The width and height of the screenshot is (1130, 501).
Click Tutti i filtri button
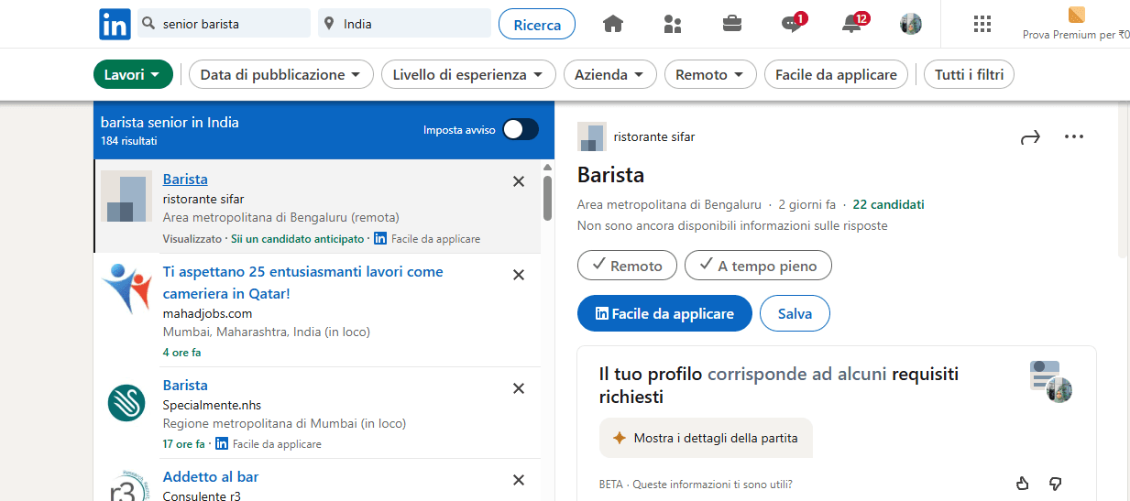tap(968, 75)
